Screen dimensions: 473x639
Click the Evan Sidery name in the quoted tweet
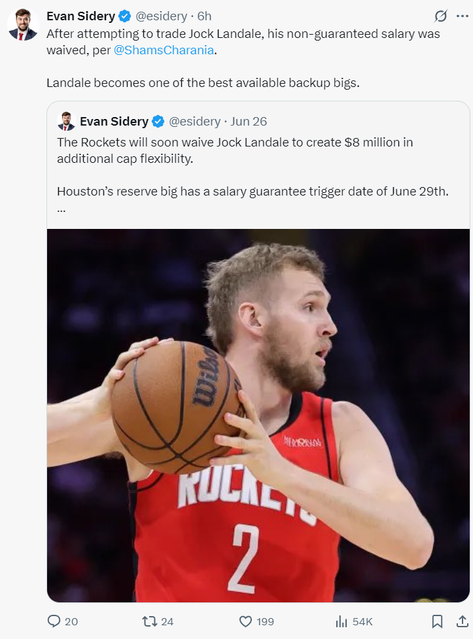point(114,122)
